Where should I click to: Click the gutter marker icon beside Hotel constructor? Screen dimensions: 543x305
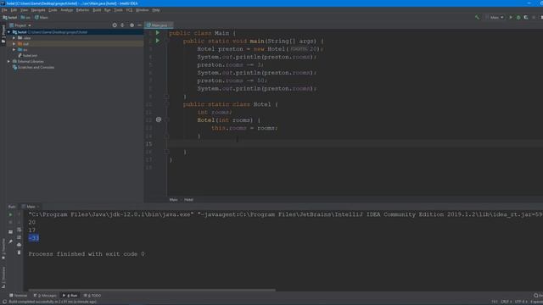click(x=159, y=119)
